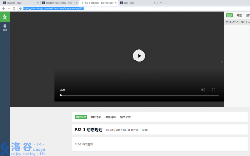Go back in browser history
The height and width of the screenshot is (156, 250).
3,8
